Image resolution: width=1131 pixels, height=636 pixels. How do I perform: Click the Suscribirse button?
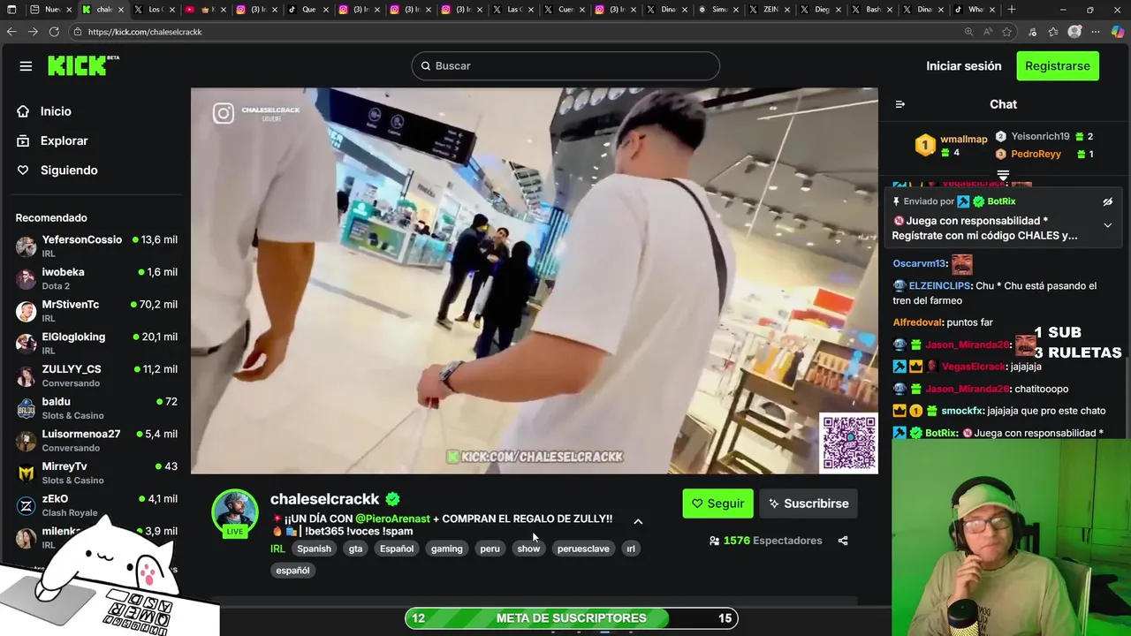click(x=808, y=503)
